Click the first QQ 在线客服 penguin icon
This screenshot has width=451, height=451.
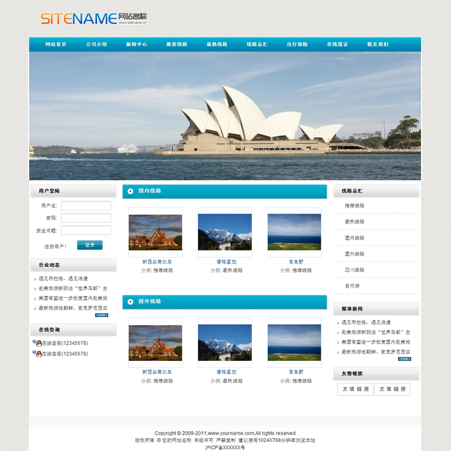[x=37, y=343]
